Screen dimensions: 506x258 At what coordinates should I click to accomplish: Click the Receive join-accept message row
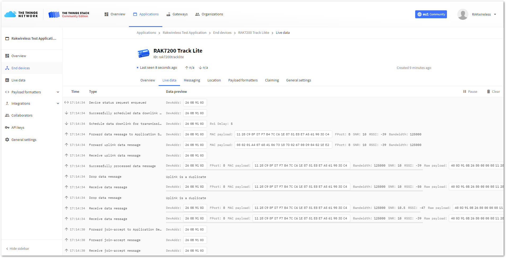tap(283, 251)
